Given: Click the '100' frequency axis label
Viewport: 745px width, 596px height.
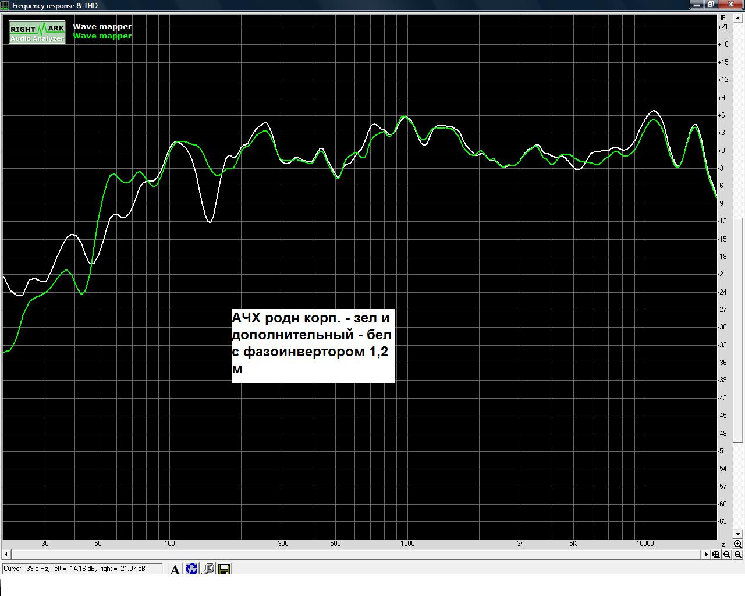Looking at the screenshot, I should 169,544.
